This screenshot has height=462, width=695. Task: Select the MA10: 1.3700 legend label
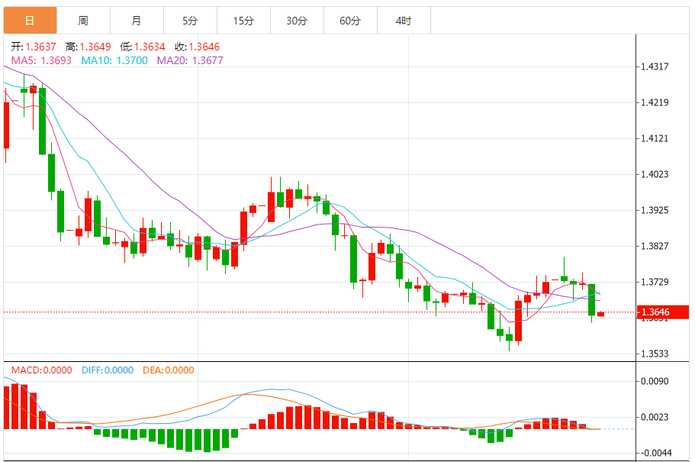(114, 60)
